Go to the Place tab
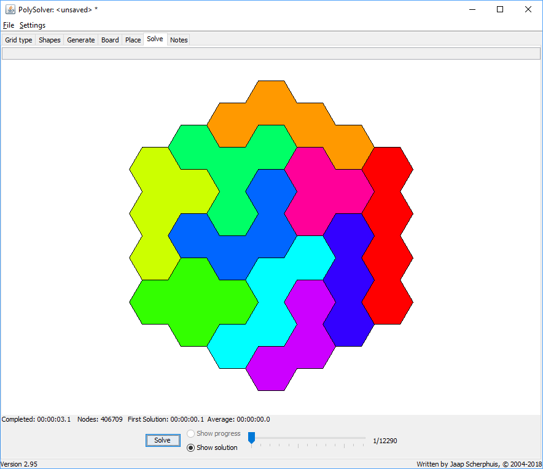Viewport: 543px width, 469px height. (x=133, y=40)
